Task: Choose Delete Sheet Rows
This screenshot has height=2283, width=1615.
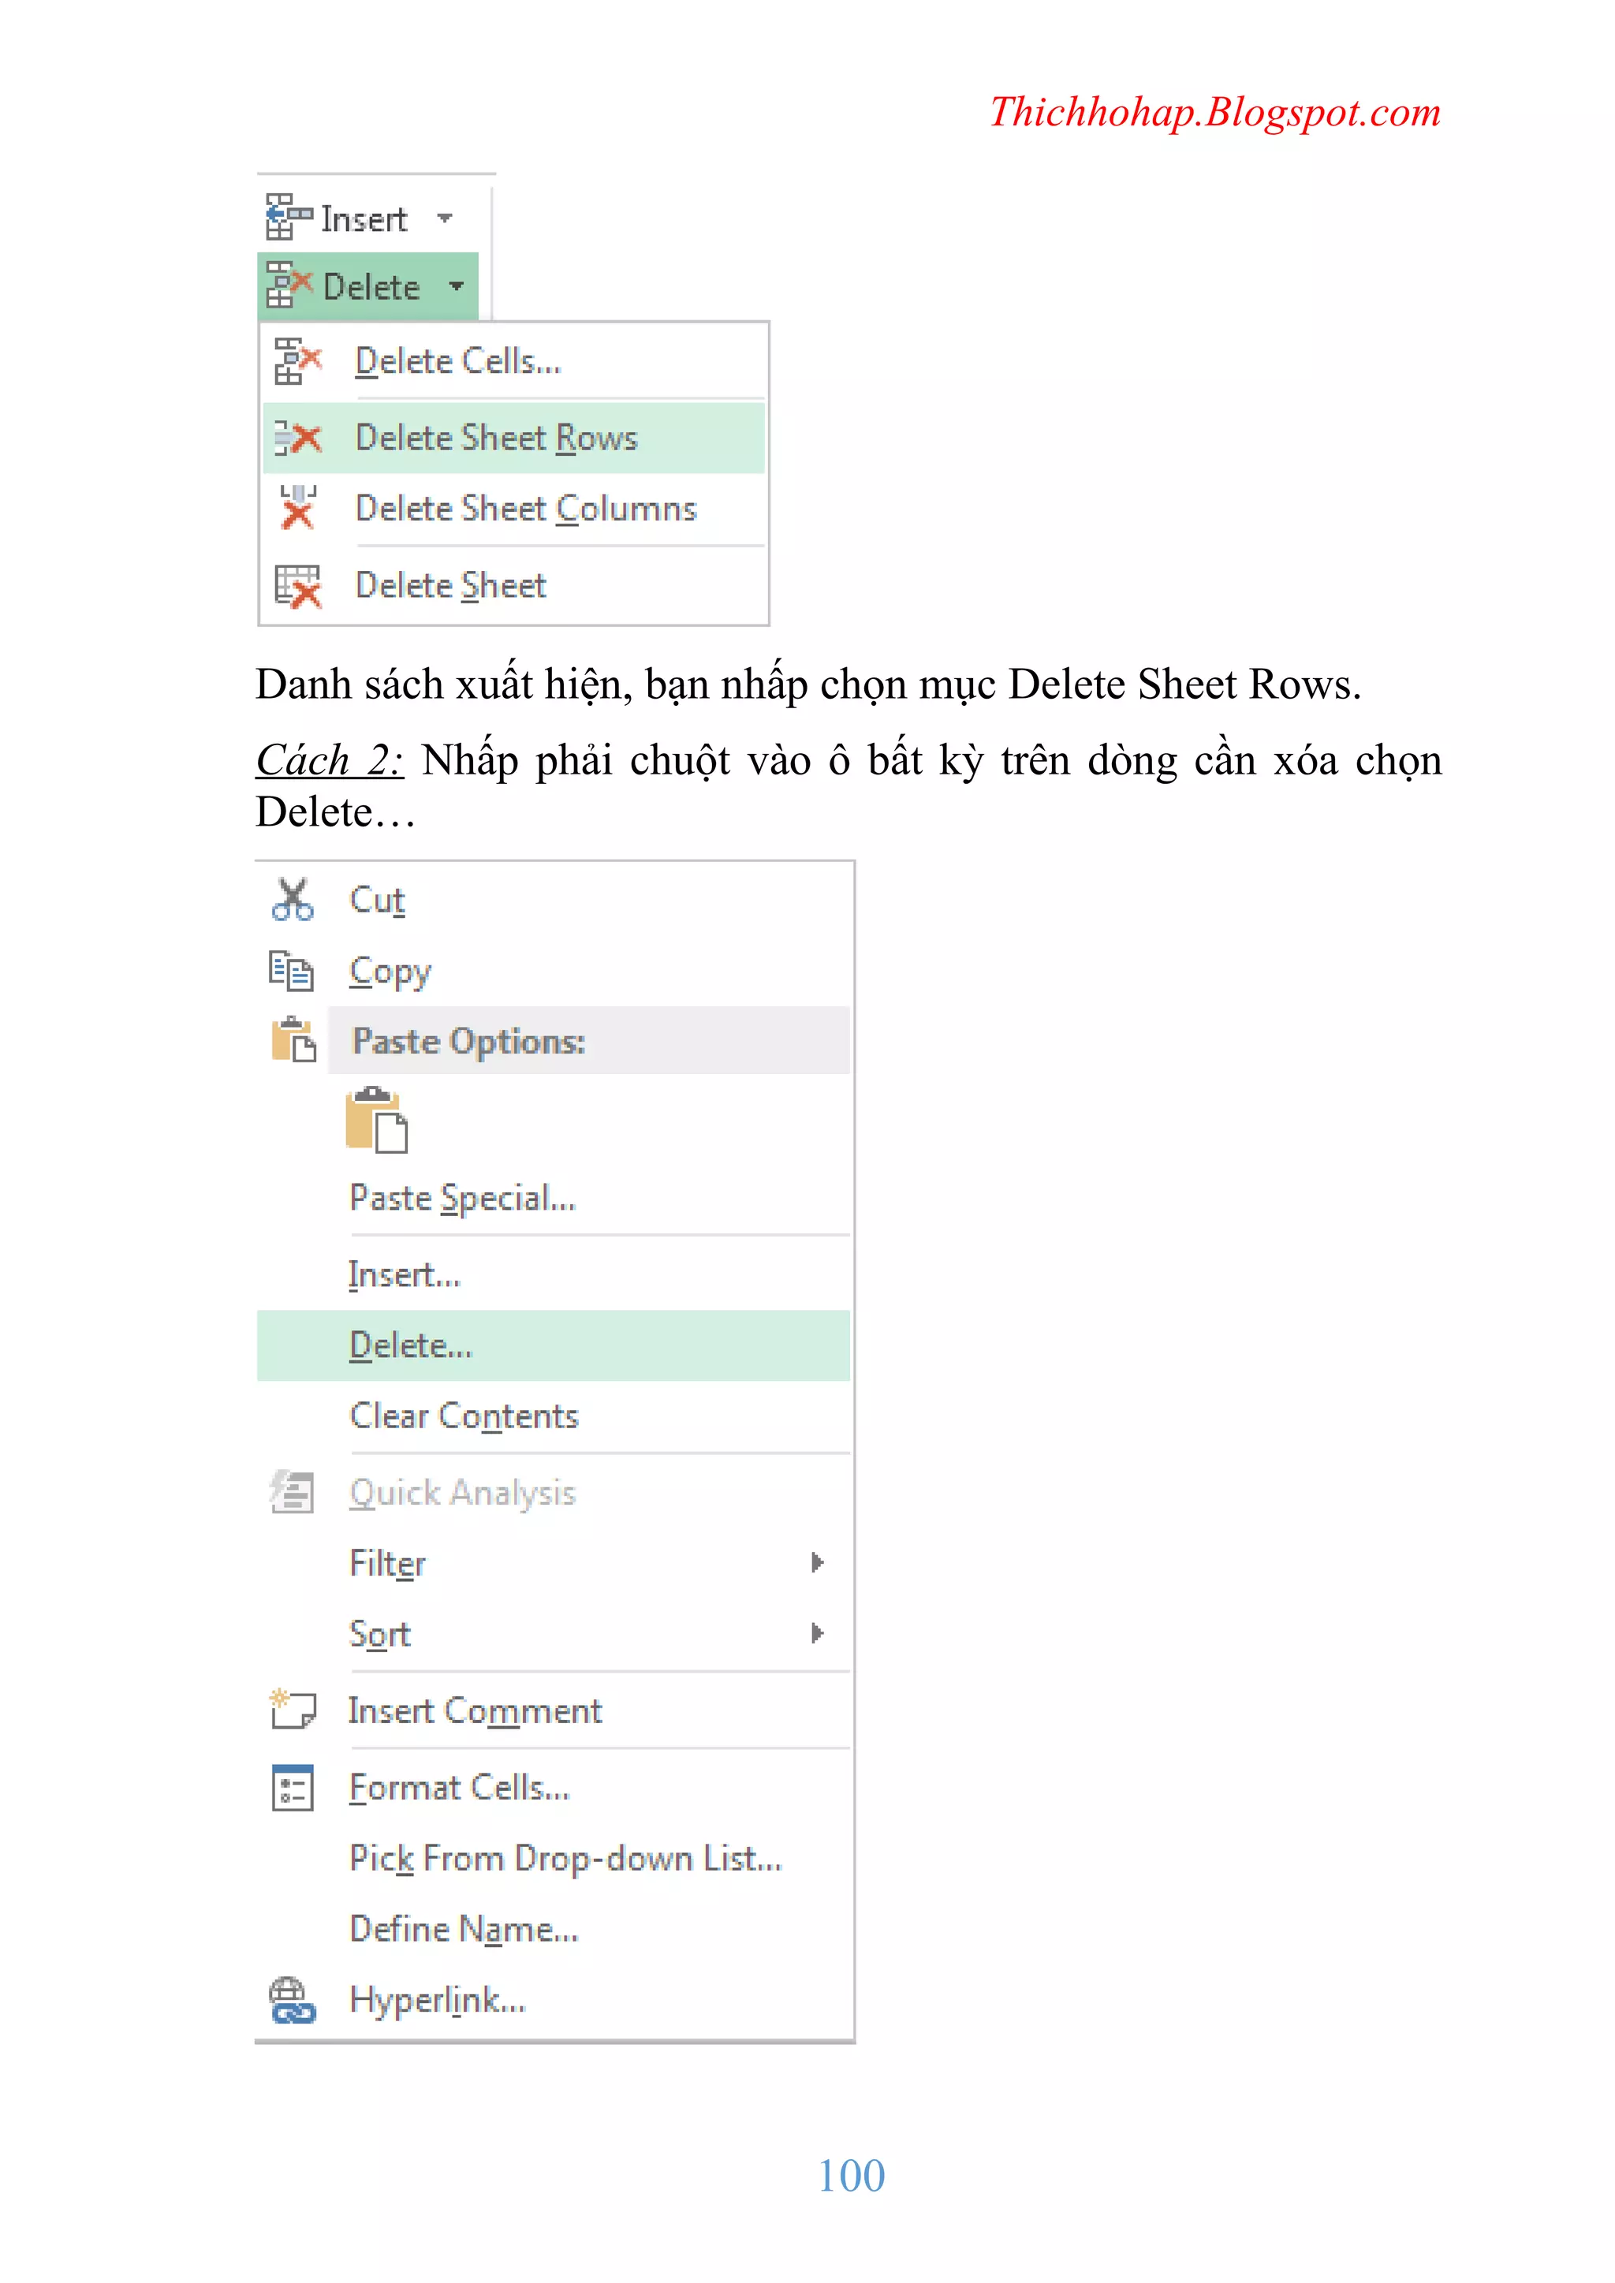Action: click(x=514, y=438)
